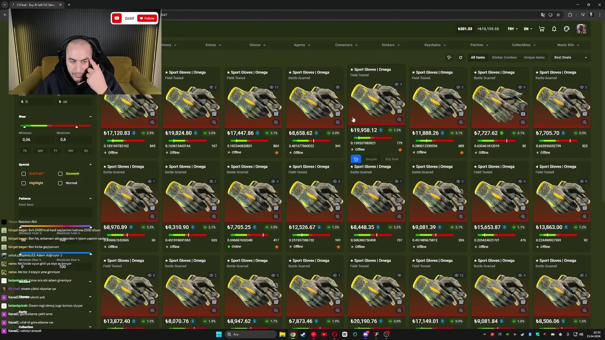Screen dimensions: 605x340
Task: Click the extensions puzzle icon in Chrome
Action: 570,15
